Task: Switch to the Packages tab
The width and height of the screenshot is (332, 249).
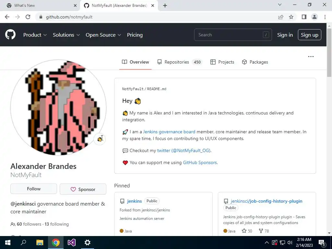Action: tap(255, 62)
